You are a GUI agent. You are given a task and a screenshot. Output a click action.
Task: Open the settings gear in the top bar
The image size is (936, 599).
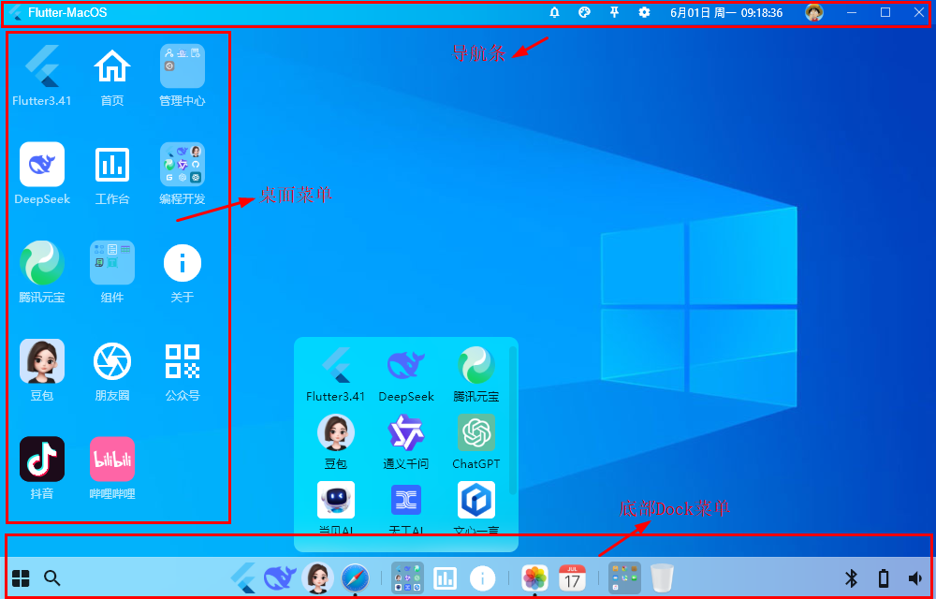[644, 12]
